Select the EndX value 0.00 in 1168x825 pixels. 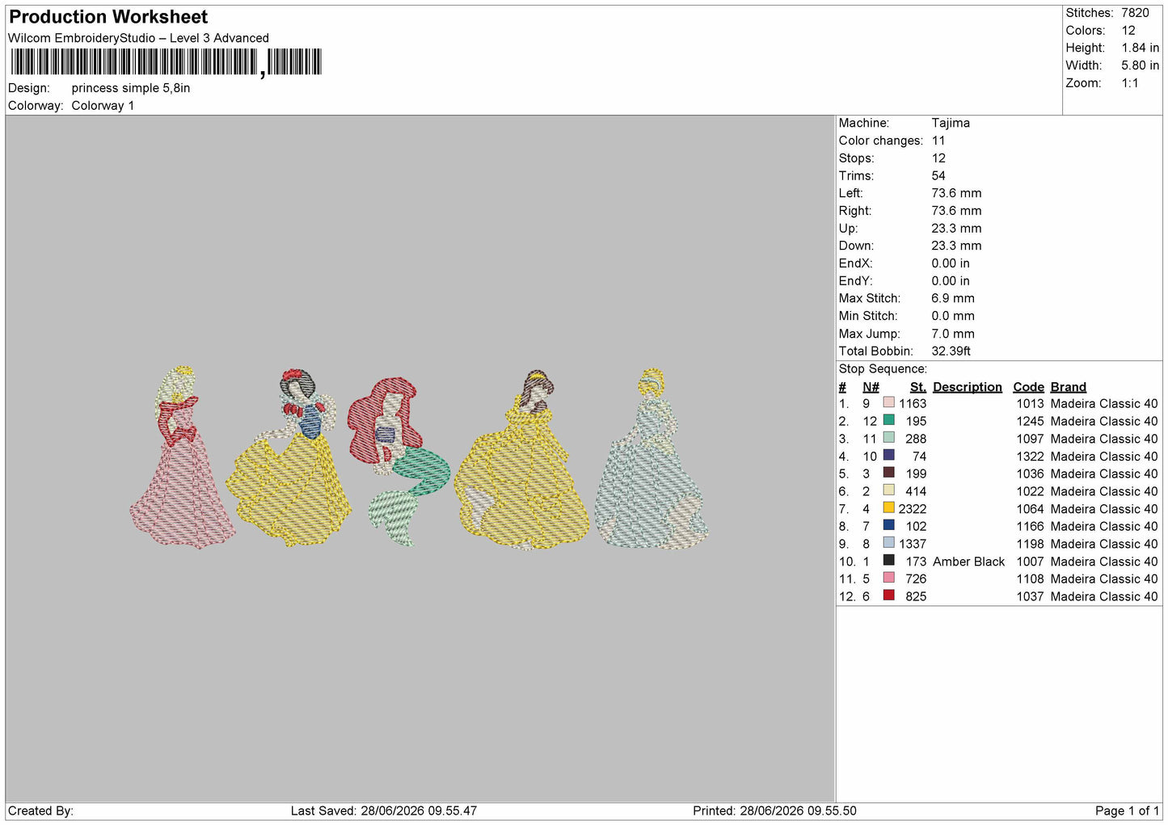[951, 263]
